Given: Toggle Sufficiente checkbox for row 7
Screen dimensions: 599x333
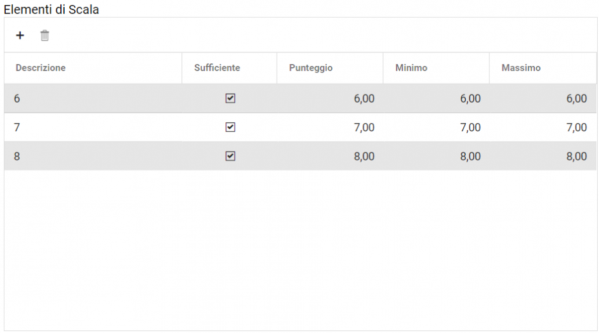Looking at the screenshot, I should pyautogui.click(x=230, y=127).
